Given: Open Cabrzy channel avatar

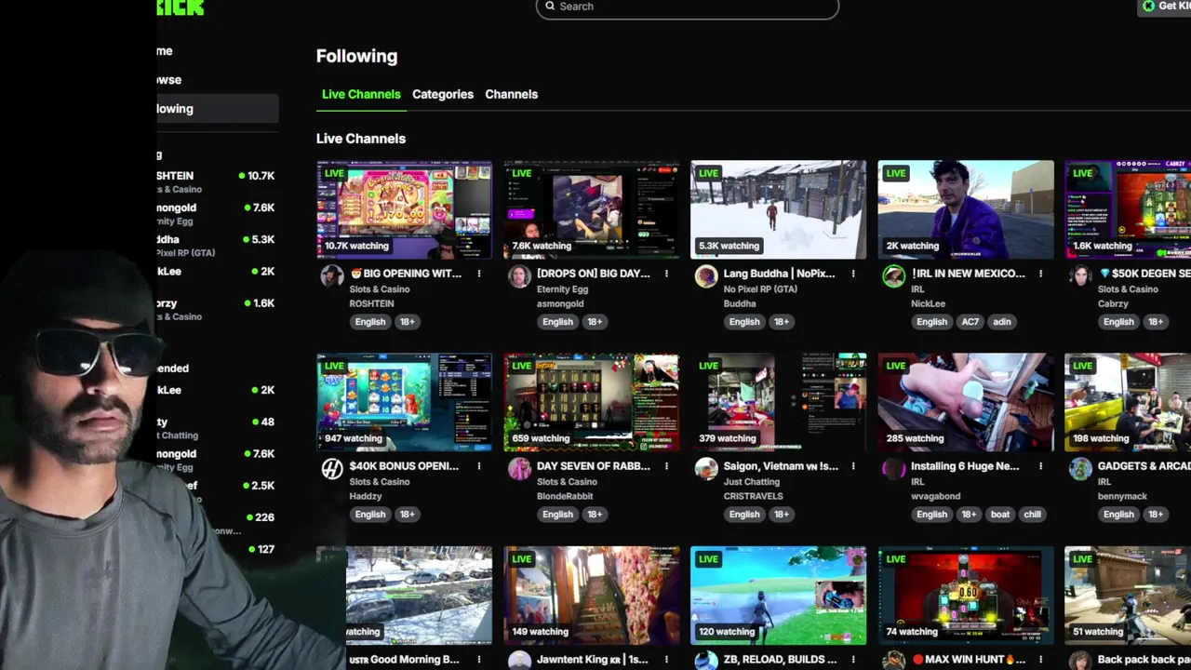Looking at the screenshot, I should pos(1080,276).
